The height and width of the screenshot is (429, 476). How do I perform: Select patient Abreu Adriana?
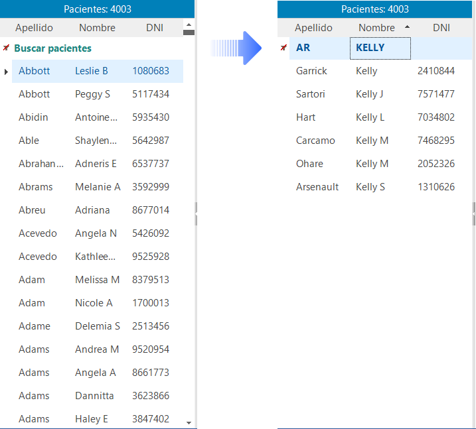(98, 210)
